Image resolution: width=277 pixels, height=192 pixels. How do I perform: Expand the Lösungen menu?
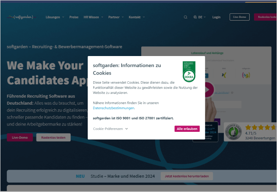click(x=54, y=17)
